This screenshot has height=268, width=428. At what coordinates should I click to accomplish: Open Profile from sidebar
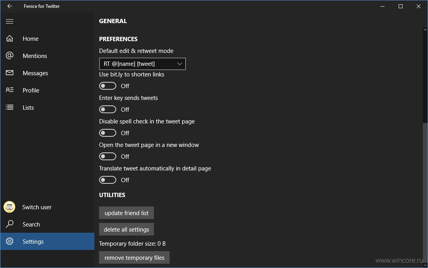click(x=31, y=91)
